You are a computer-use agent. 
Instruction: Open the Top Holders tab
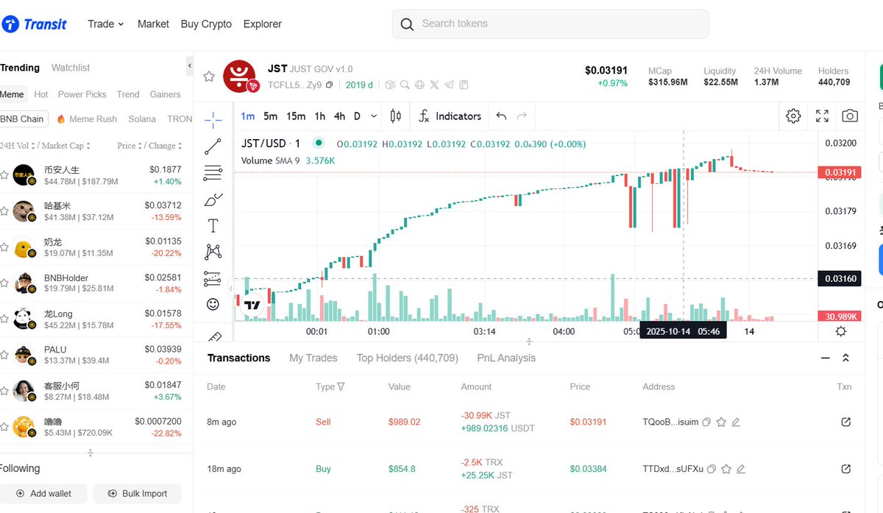(408, 358)
